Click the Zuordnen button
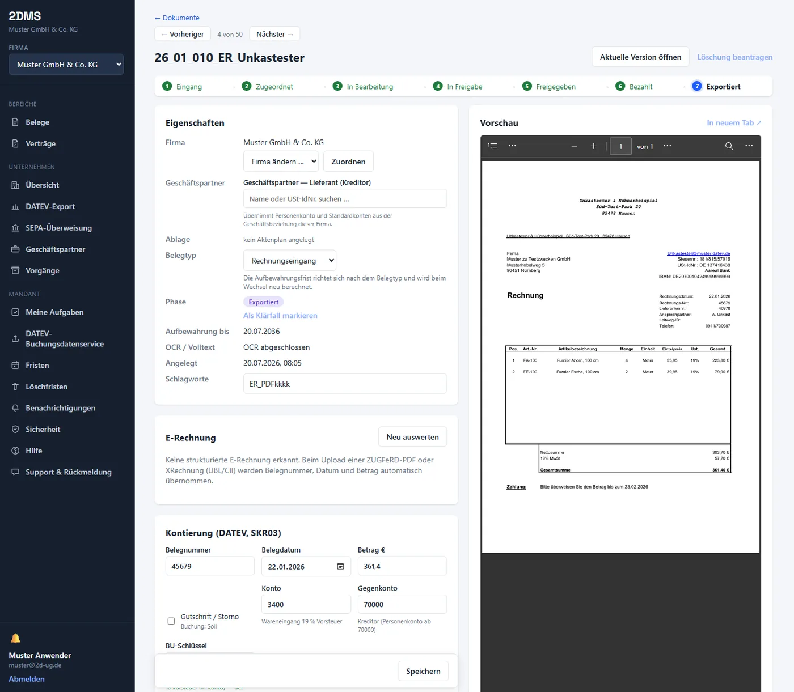 [348, 162]
